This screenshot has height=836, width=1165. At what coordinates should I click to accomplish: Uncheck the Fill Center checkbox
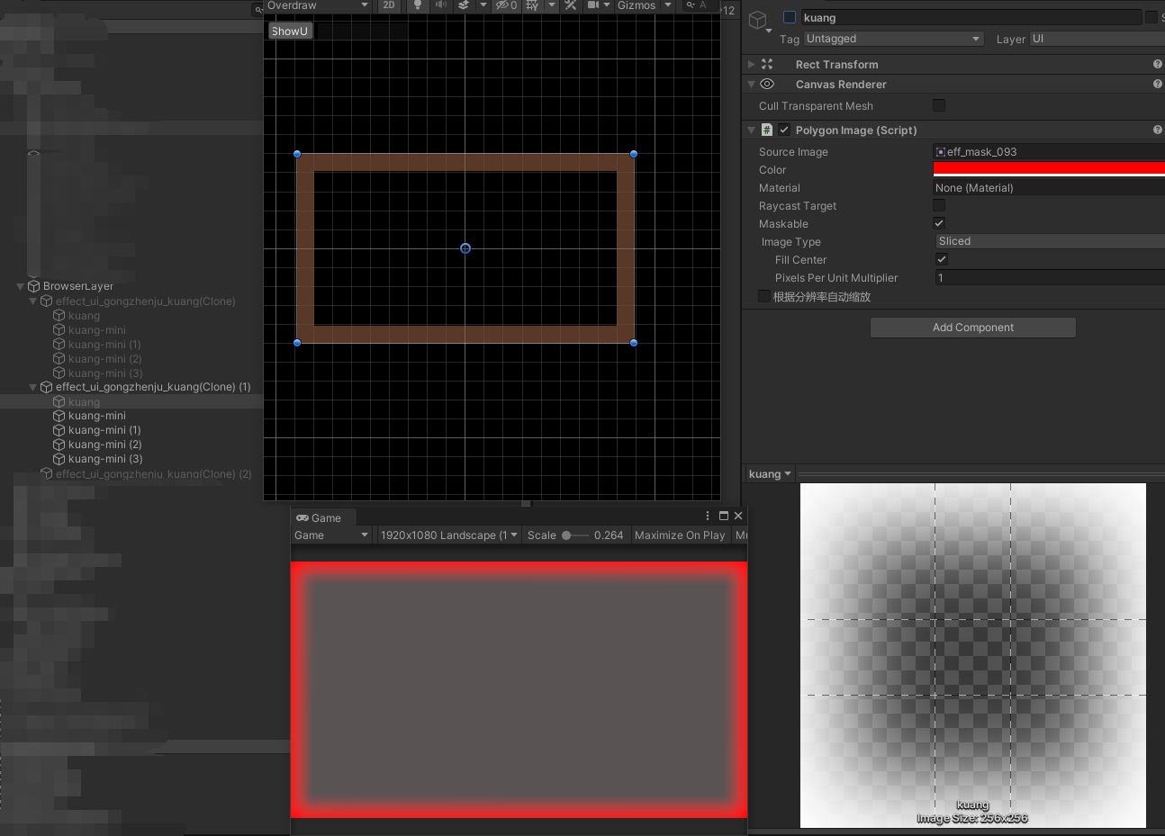pyautogui.click(x=942, y=259)
